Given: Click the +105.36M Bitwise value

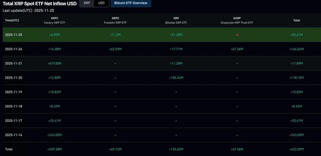Looking at the screenshot, I should (176, 78).
